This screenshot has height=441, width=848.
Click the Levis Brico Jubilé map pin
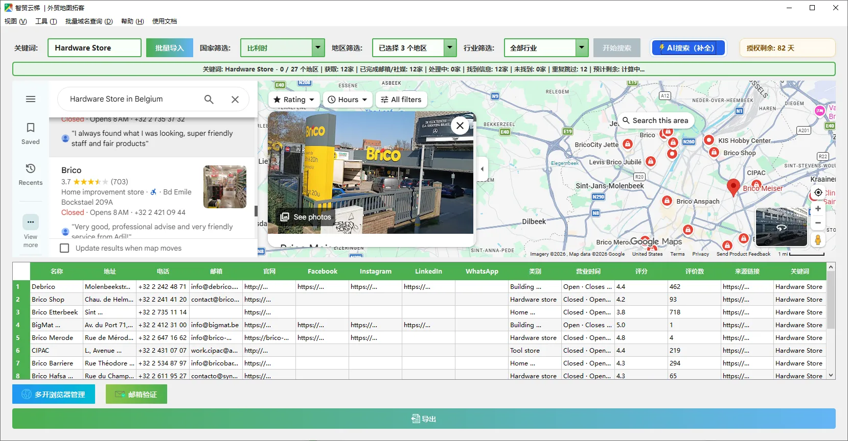(650, 161)
